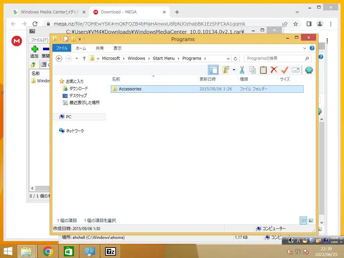344x258 pixels.
Task: Refresh the Programs folder view
Action: tap(235, 58)
